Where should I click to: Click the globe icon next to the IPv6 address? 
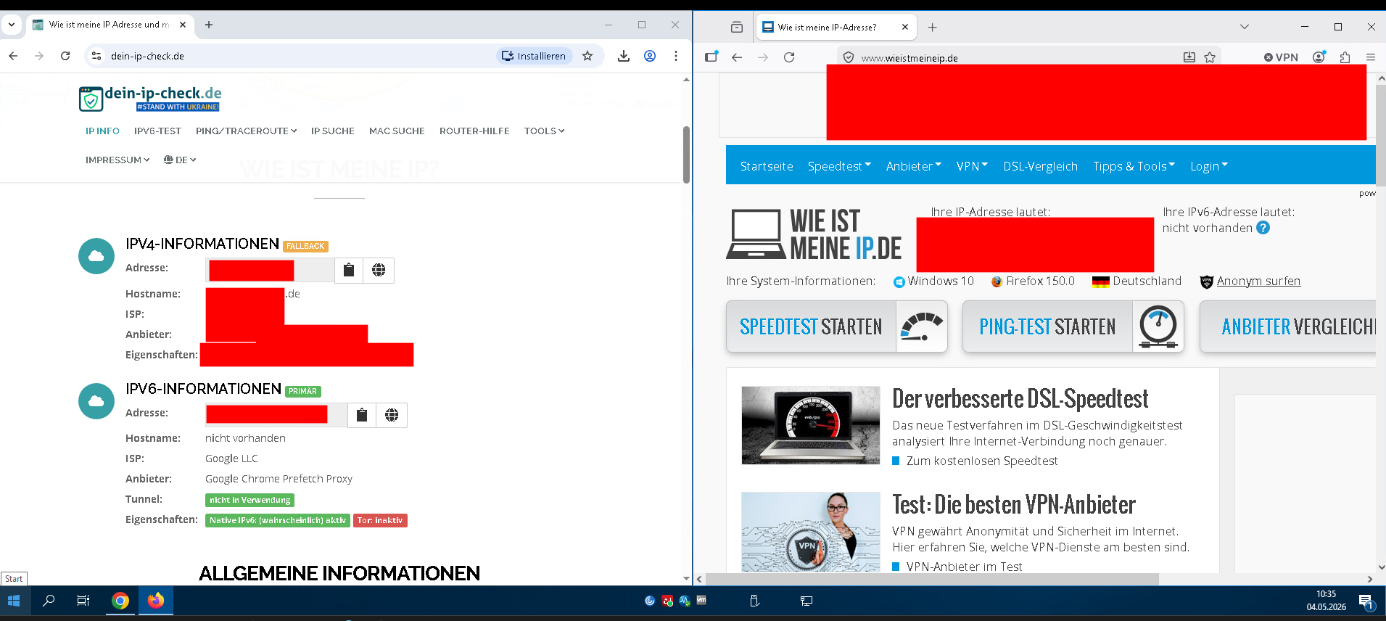point(392,415)
